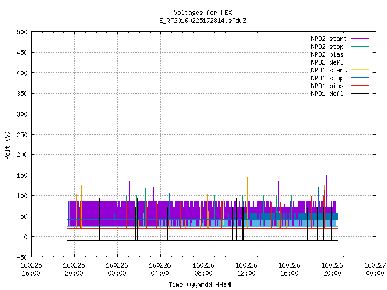Viewport: 387px width, 290px height.
Task: Click the 'NPD1 bias' legend label
Action: (x=327, y=86)
